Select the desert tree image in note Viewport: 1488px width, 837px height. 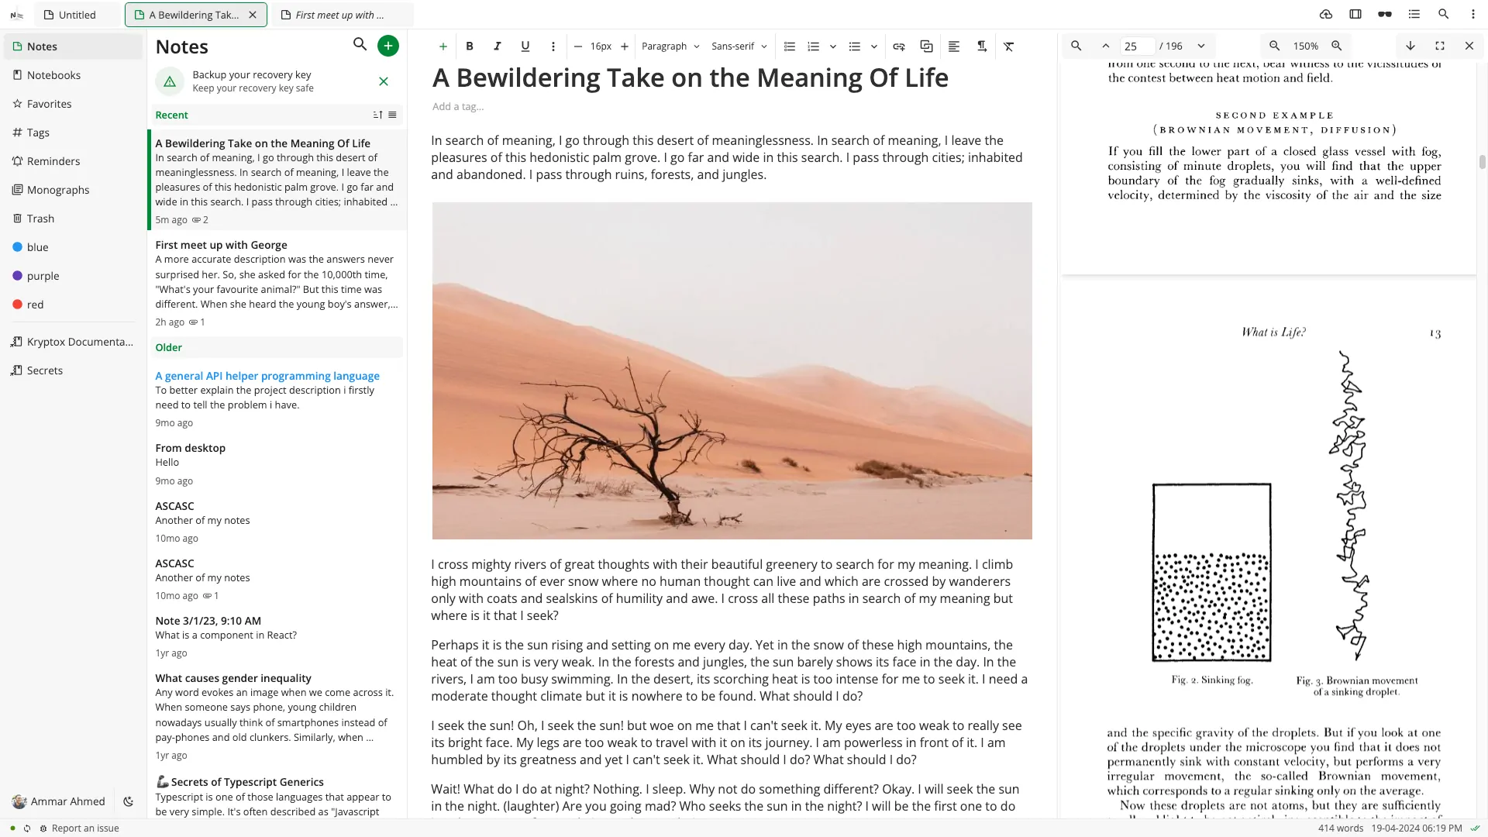(732, 370)
